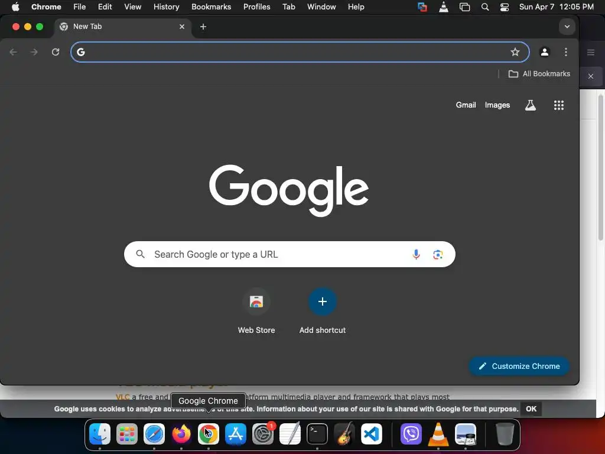Close the bar in the background window
605x454 pixels.
coord(591,76)
